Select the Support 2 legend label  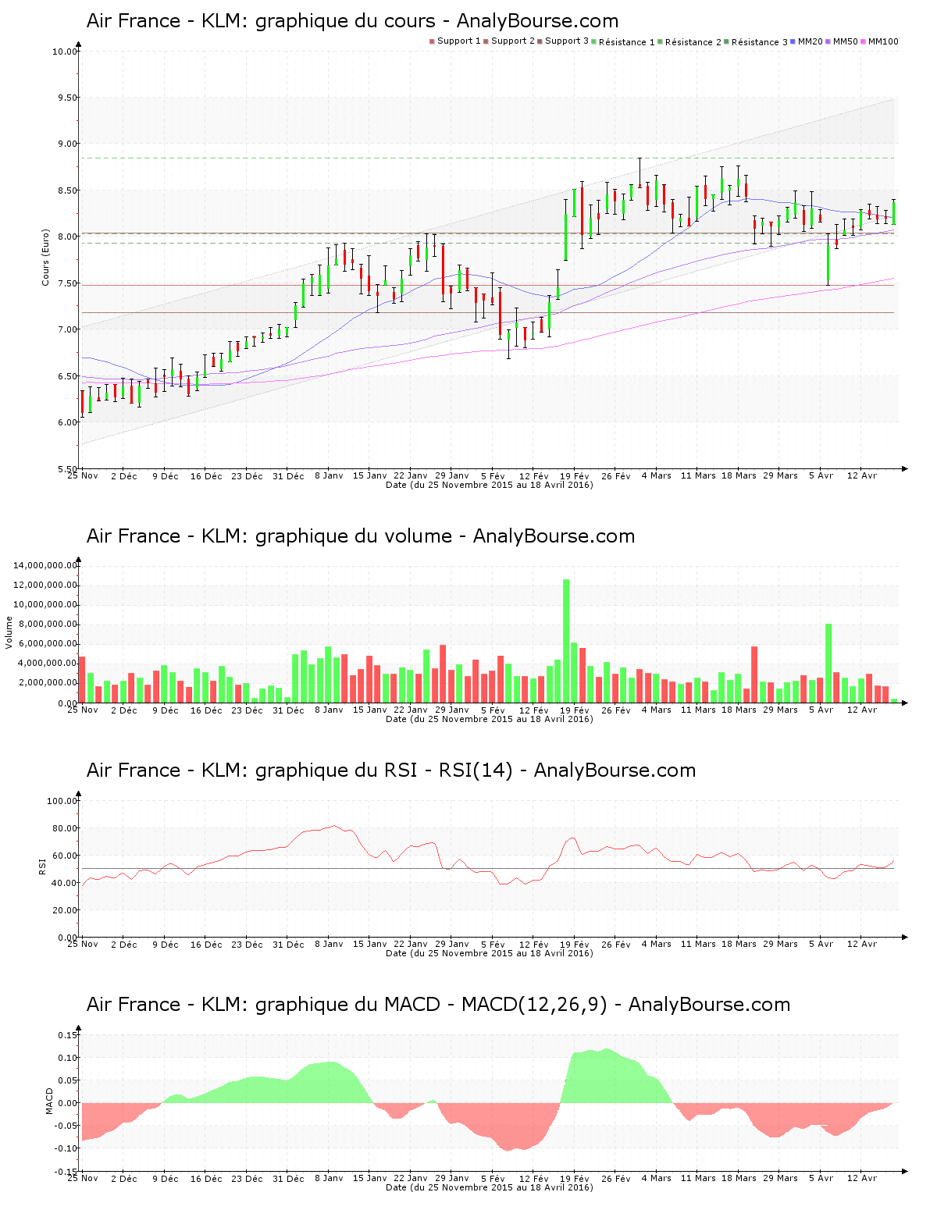tap(513, 41)
